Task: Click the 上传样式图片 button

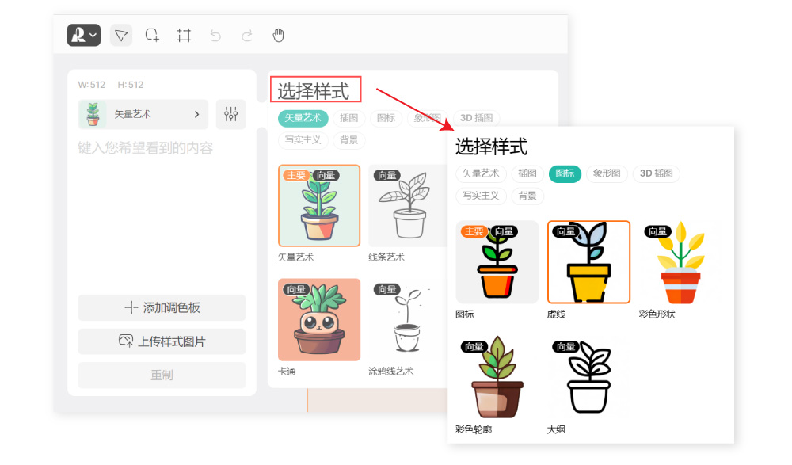Action: point(162,341)
